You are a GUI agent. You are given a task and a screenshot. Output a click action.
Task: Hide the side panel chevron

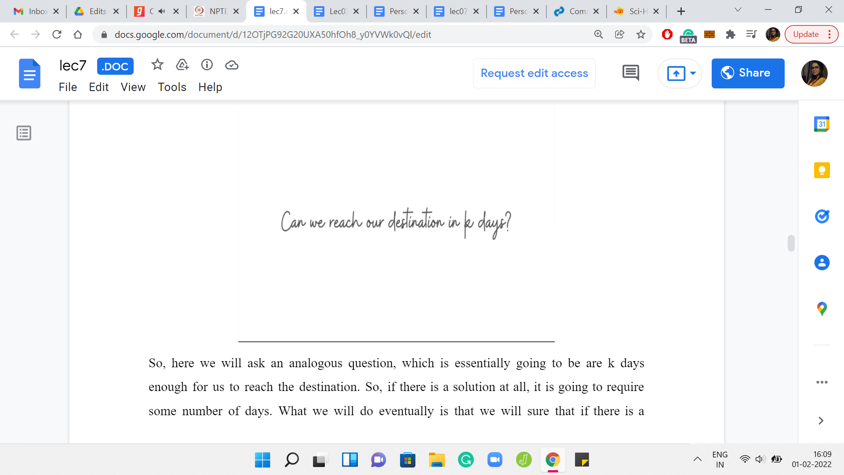(820, 421)
